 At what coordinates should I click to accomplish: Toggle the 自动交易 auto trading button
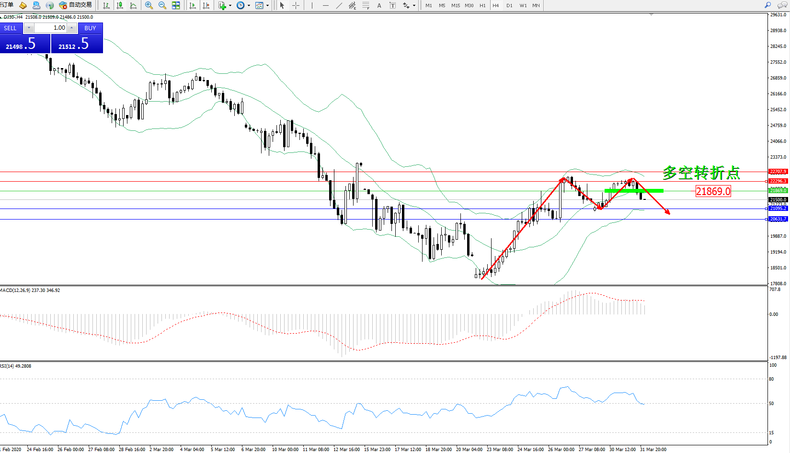click(x=75, y=5)
